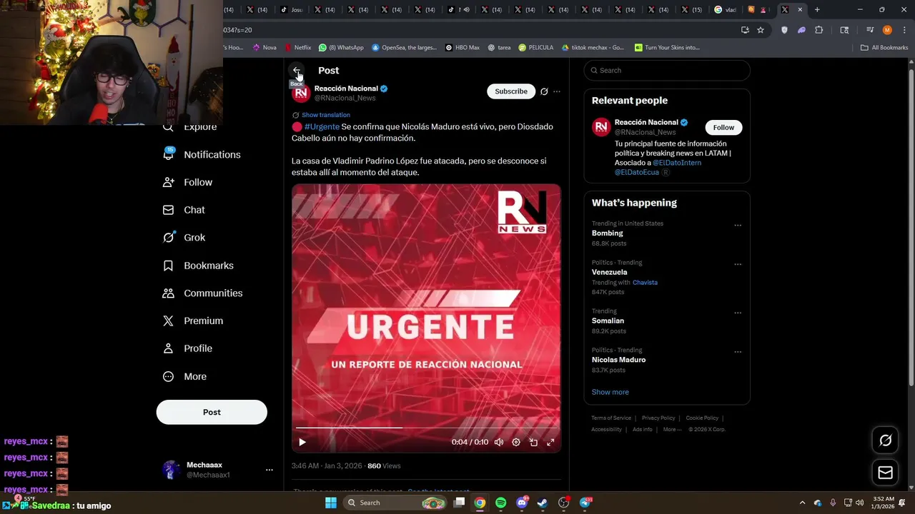Open Chat in sidebar
This screenshot has width=915, height=514.
tap(184, 210)
